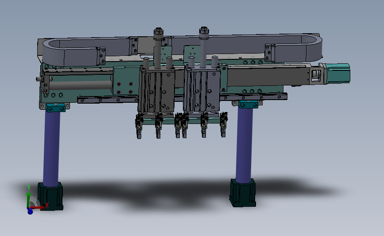This screenshot has height=236, width=384.
Task: Select the hex nut atop the right vertical rod
Action: pos(204,31)
